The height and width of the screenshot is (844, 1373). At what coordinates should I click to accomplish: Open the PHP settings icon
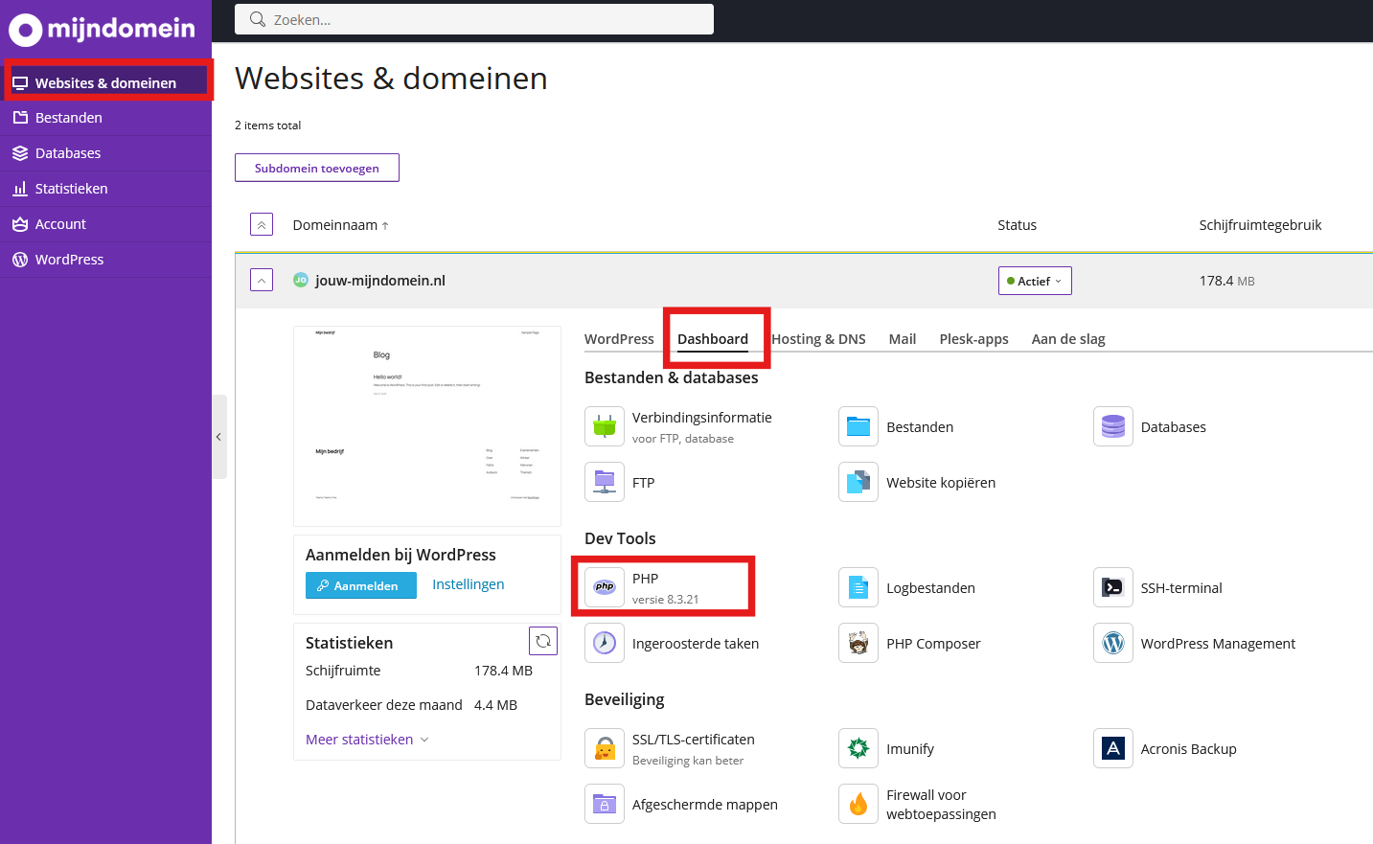tap(605, 587)
